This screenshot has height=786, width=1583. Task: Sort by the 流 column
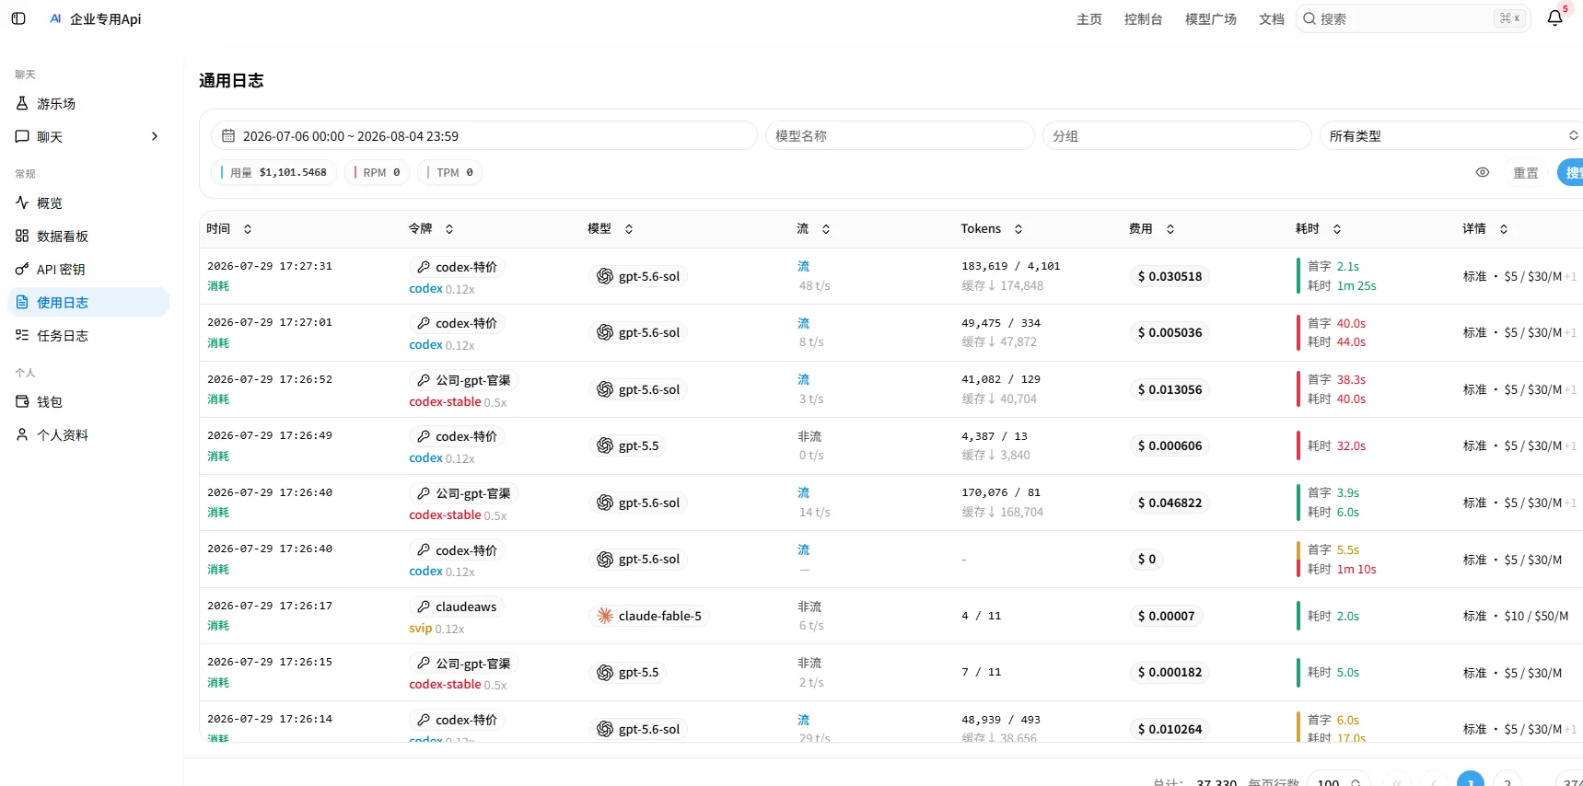click(x=814, y=228)
